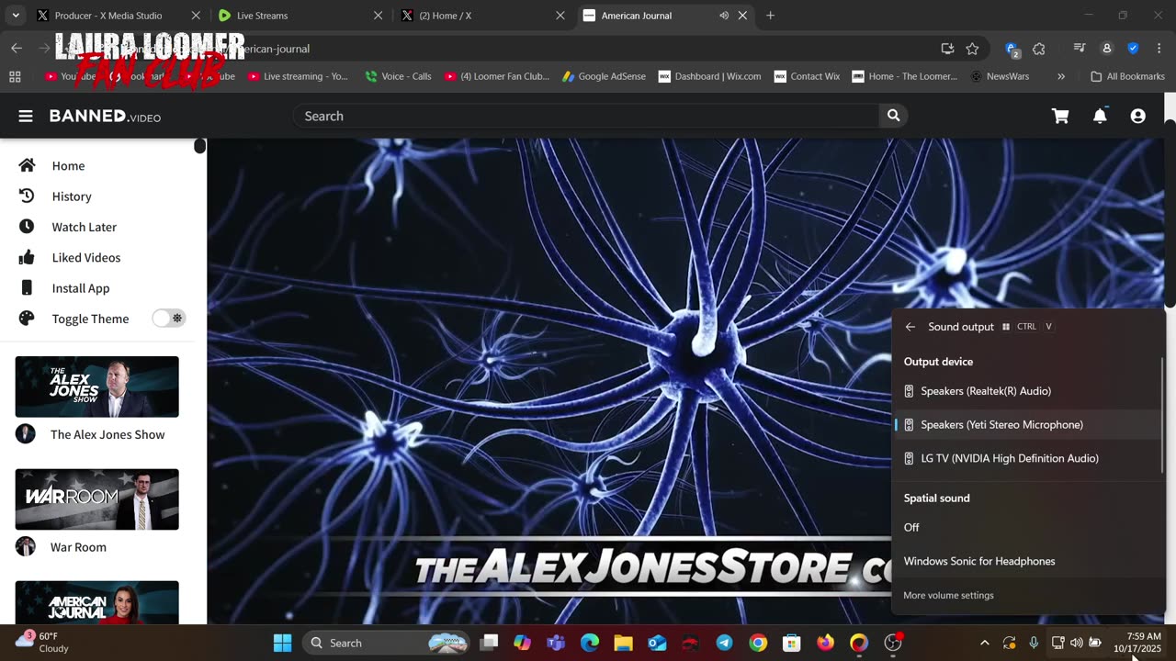Open the notifications bell
The image size is (1176, 661).
1100,116
